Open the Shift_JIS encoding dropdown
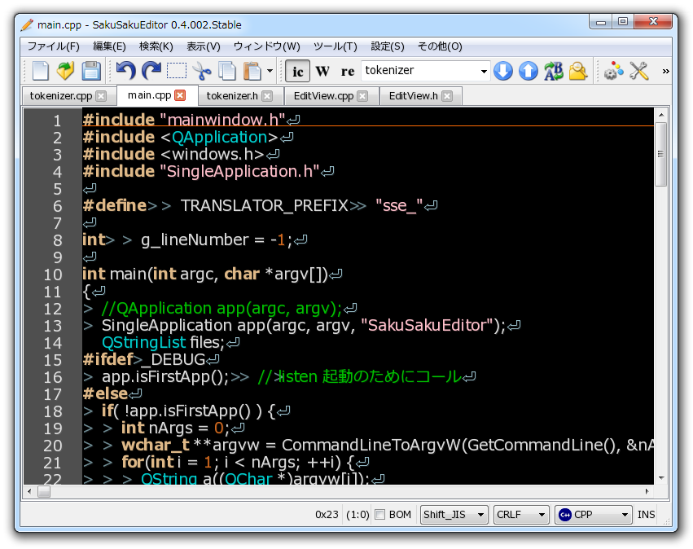The width and height of the screenshot is (693, 549). click(x=454, y=515)
